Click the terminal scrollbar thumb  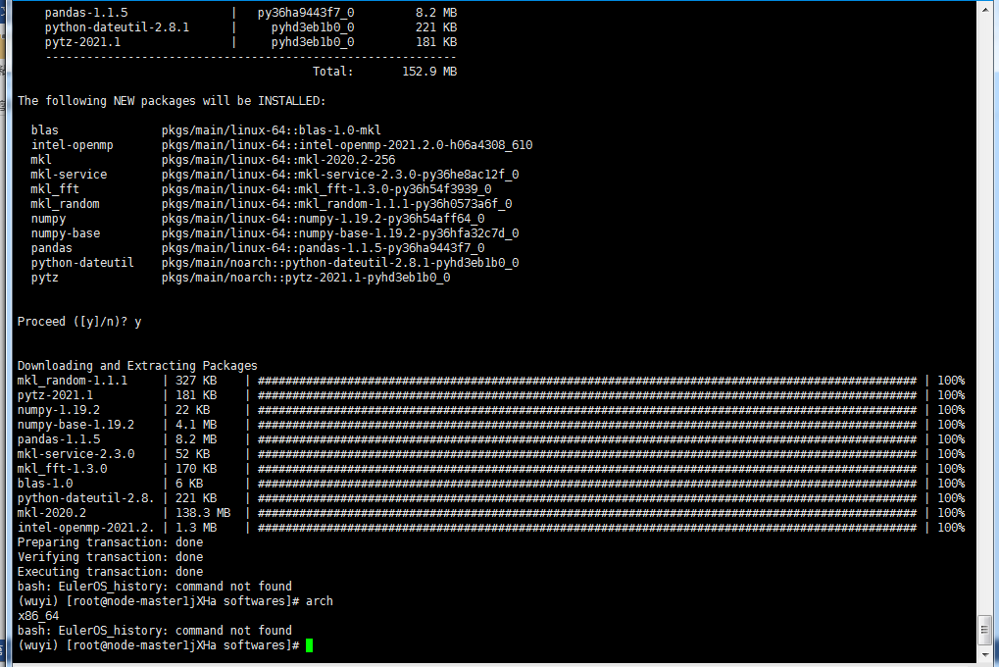coord(985,629)
